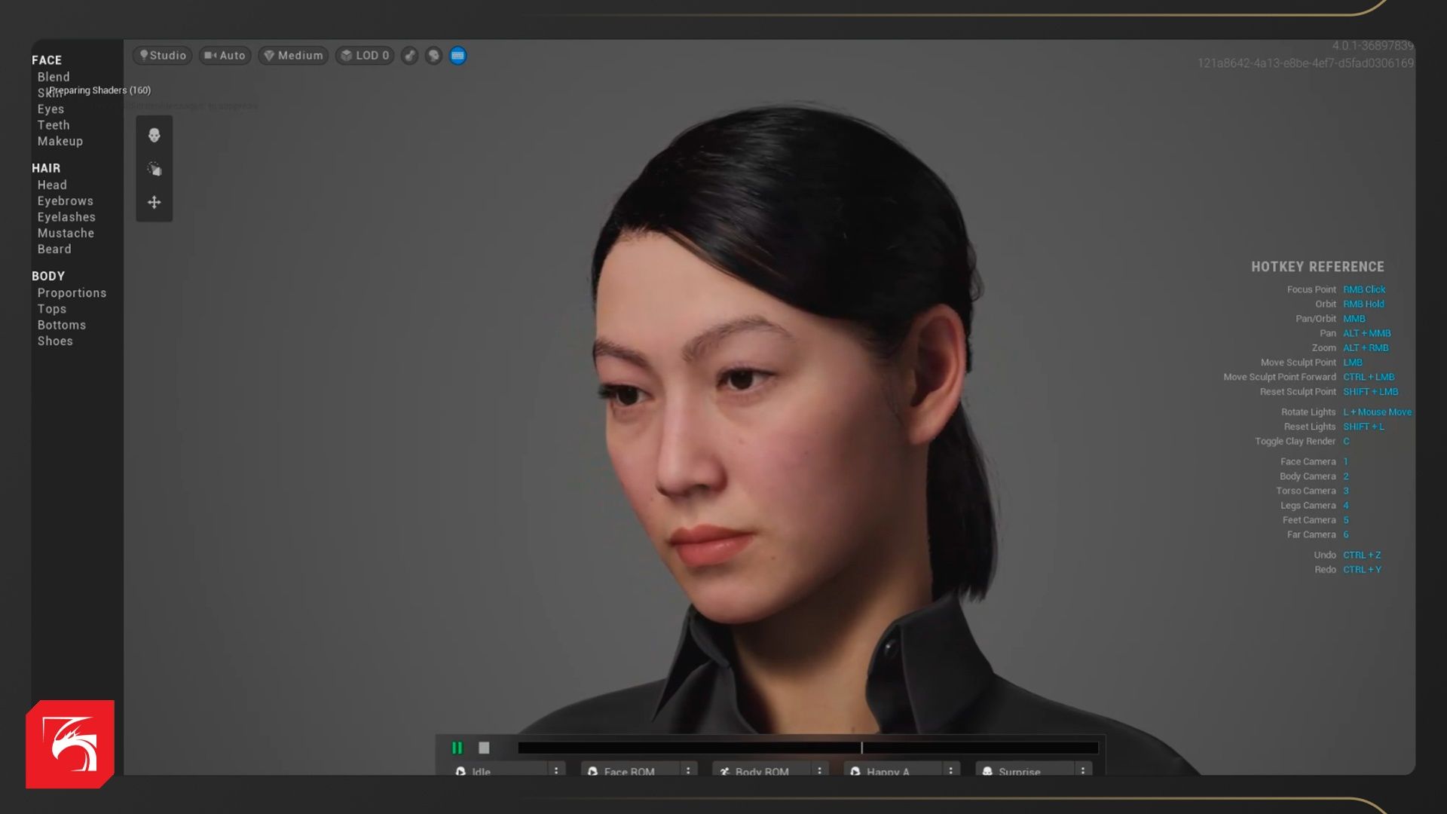Select the move arrows tool

[x=154, y=202]
